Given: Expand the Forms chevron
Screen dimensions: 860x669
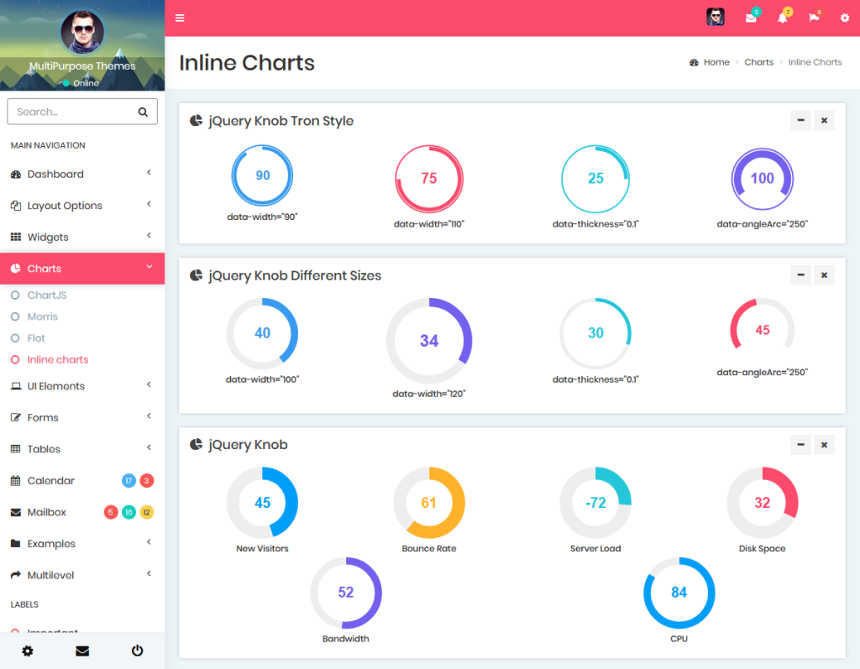Looking at the screenshot, I should pyautogui.click(x=149, y=416).
